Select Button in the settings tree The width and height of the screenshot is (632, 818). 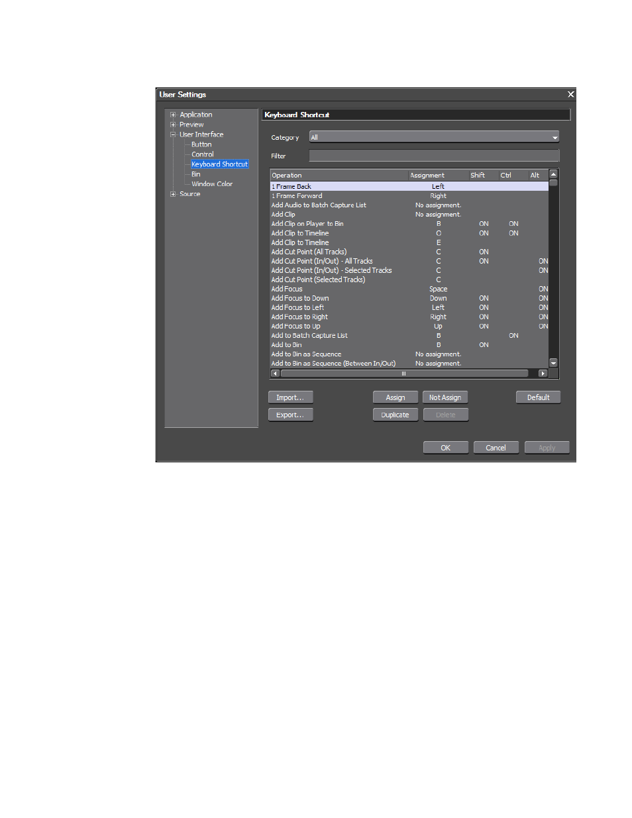[x=201, y=144]
